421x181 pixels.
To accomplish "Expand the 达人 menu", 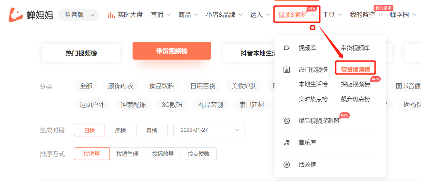I will pos(260,15).
